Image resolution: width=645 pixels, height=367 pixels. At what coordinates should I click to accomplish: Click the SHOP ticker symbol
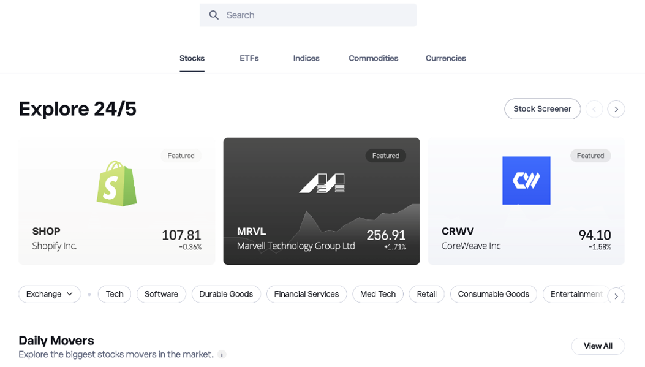(x=46, y=232)
